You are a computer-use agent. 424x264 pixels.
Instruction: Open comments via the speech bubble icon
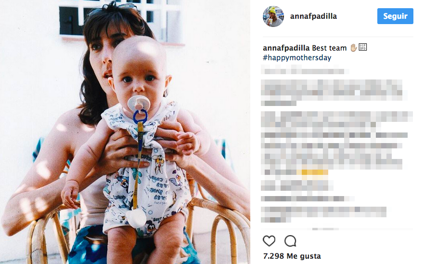290,241
